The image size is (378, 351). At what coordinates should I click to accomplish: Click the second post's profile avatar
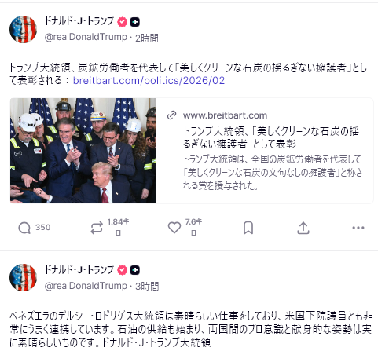point(23,277)
